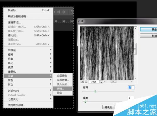Expand the 风格化 submenu
Screen dimensions: 157x116
[29, 50]
